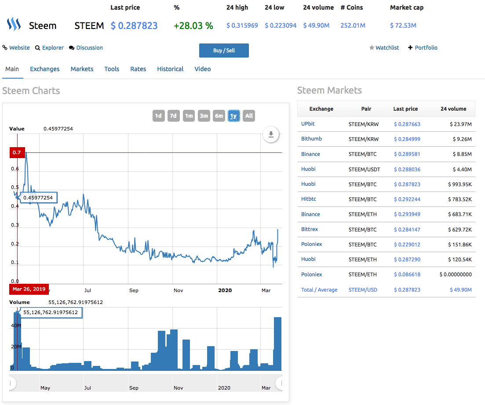Select the 1d chart range
The height and width of the screenshot is (405, 485).
pos(158,116)
